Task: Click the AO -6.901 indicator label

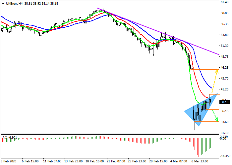Action: (9, 137)
